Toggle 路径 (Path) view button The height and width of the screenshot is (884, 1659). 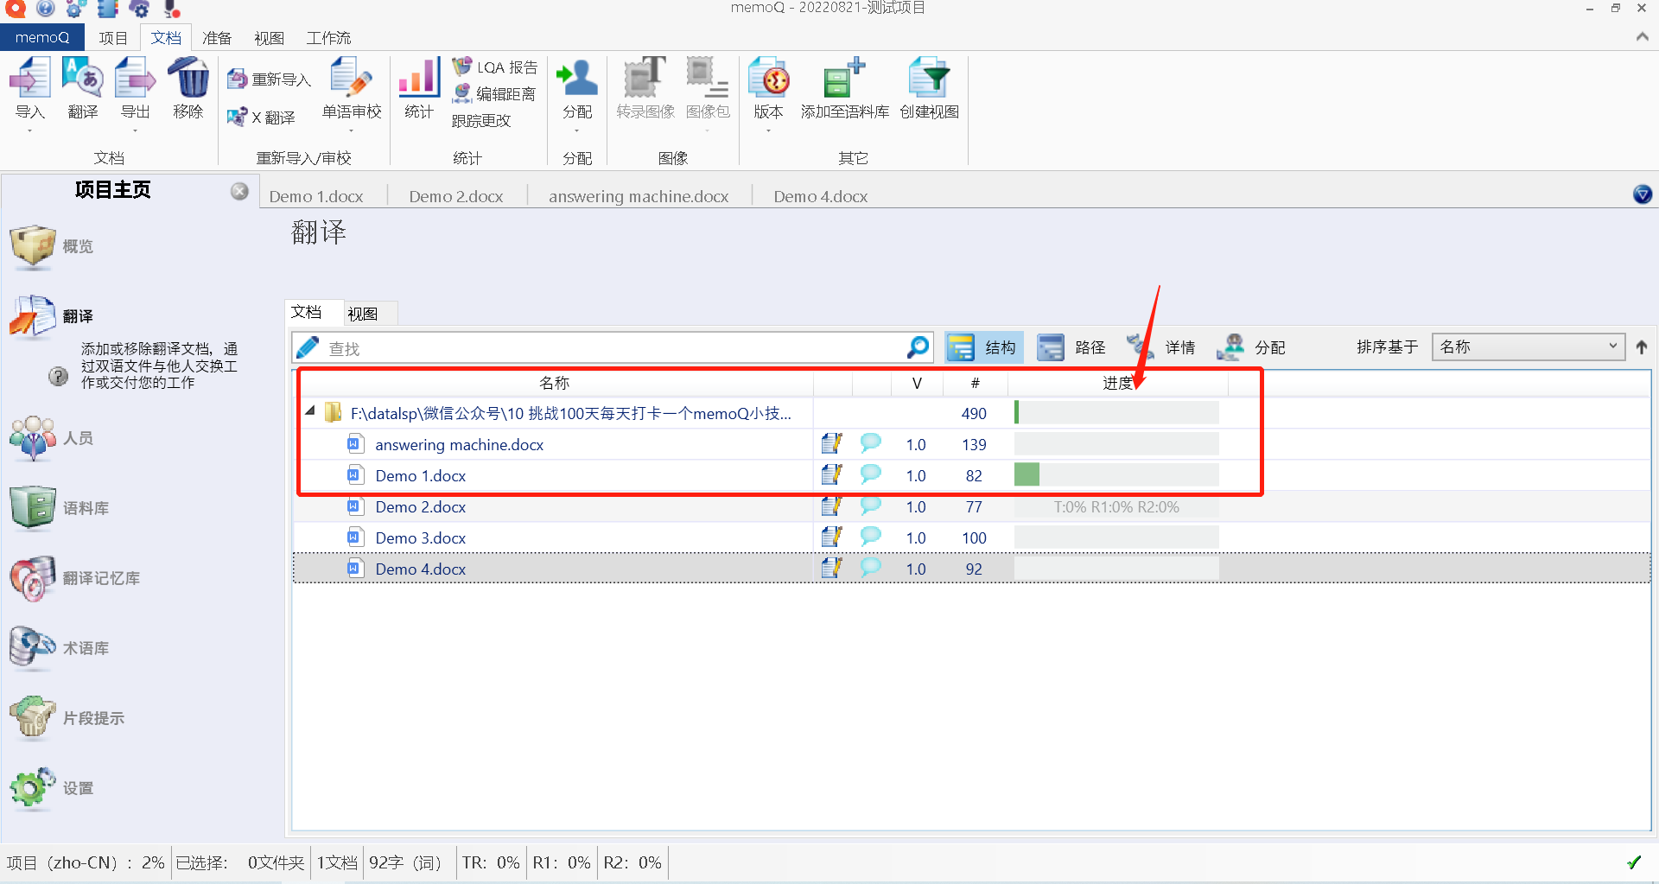[x=1071, y=347]
